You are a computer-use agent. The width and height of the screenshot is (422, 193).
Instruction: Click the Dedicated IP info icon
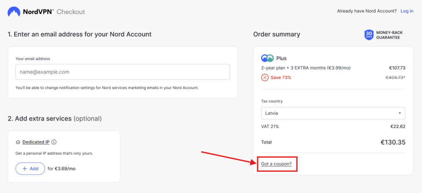(x=54, y=142)
